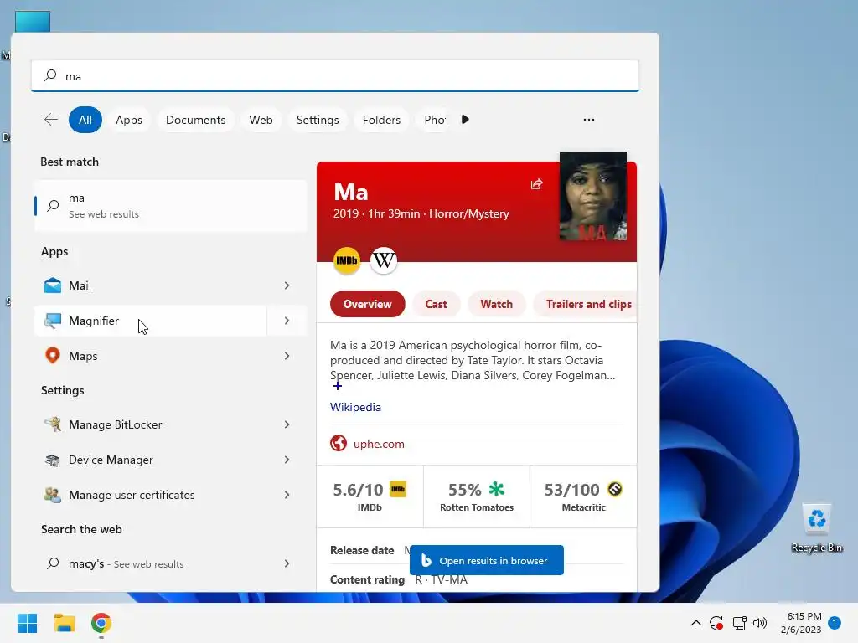Open the notification badge on the taskbar
The width and height of the screenshot is (858, 643).
[835, 623]
